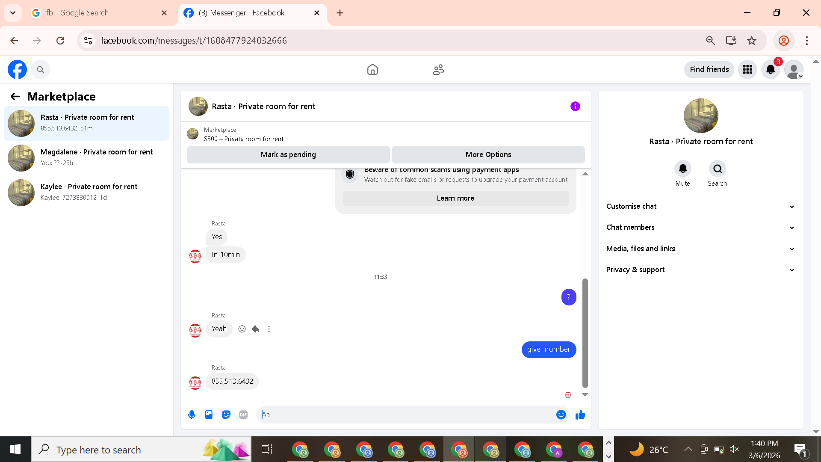This screenshot has height=462, width=821.
Task: Toggle conversation information panel icon
Action: [575, 107]
